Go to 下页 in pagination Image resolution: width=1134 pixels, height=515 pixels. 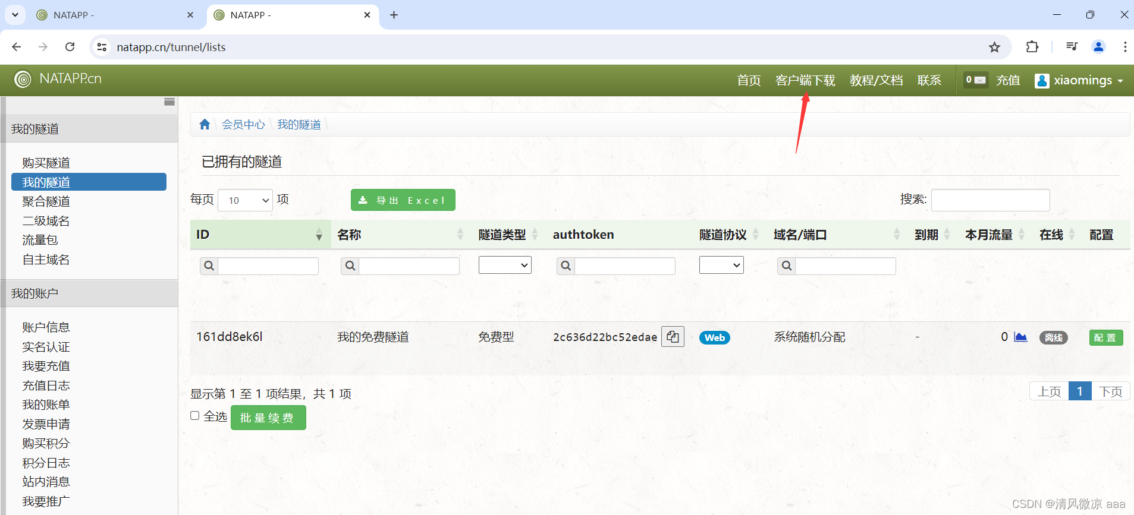(x=1111, y=391)
